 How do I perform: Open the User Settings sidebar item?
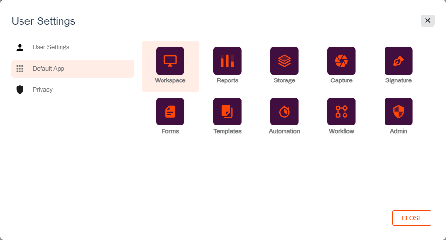click(73, 47)
